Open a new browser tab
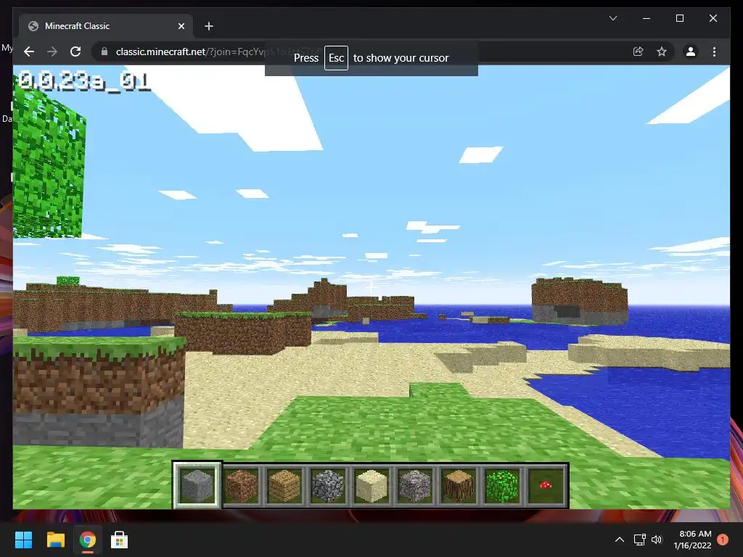Viewport: 743px width, 557px height. (x=208, y=27)
